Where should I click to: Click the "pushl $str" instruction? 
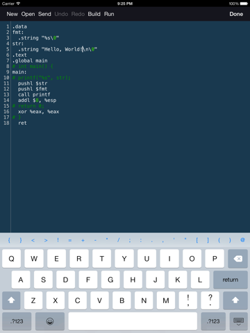33,83
